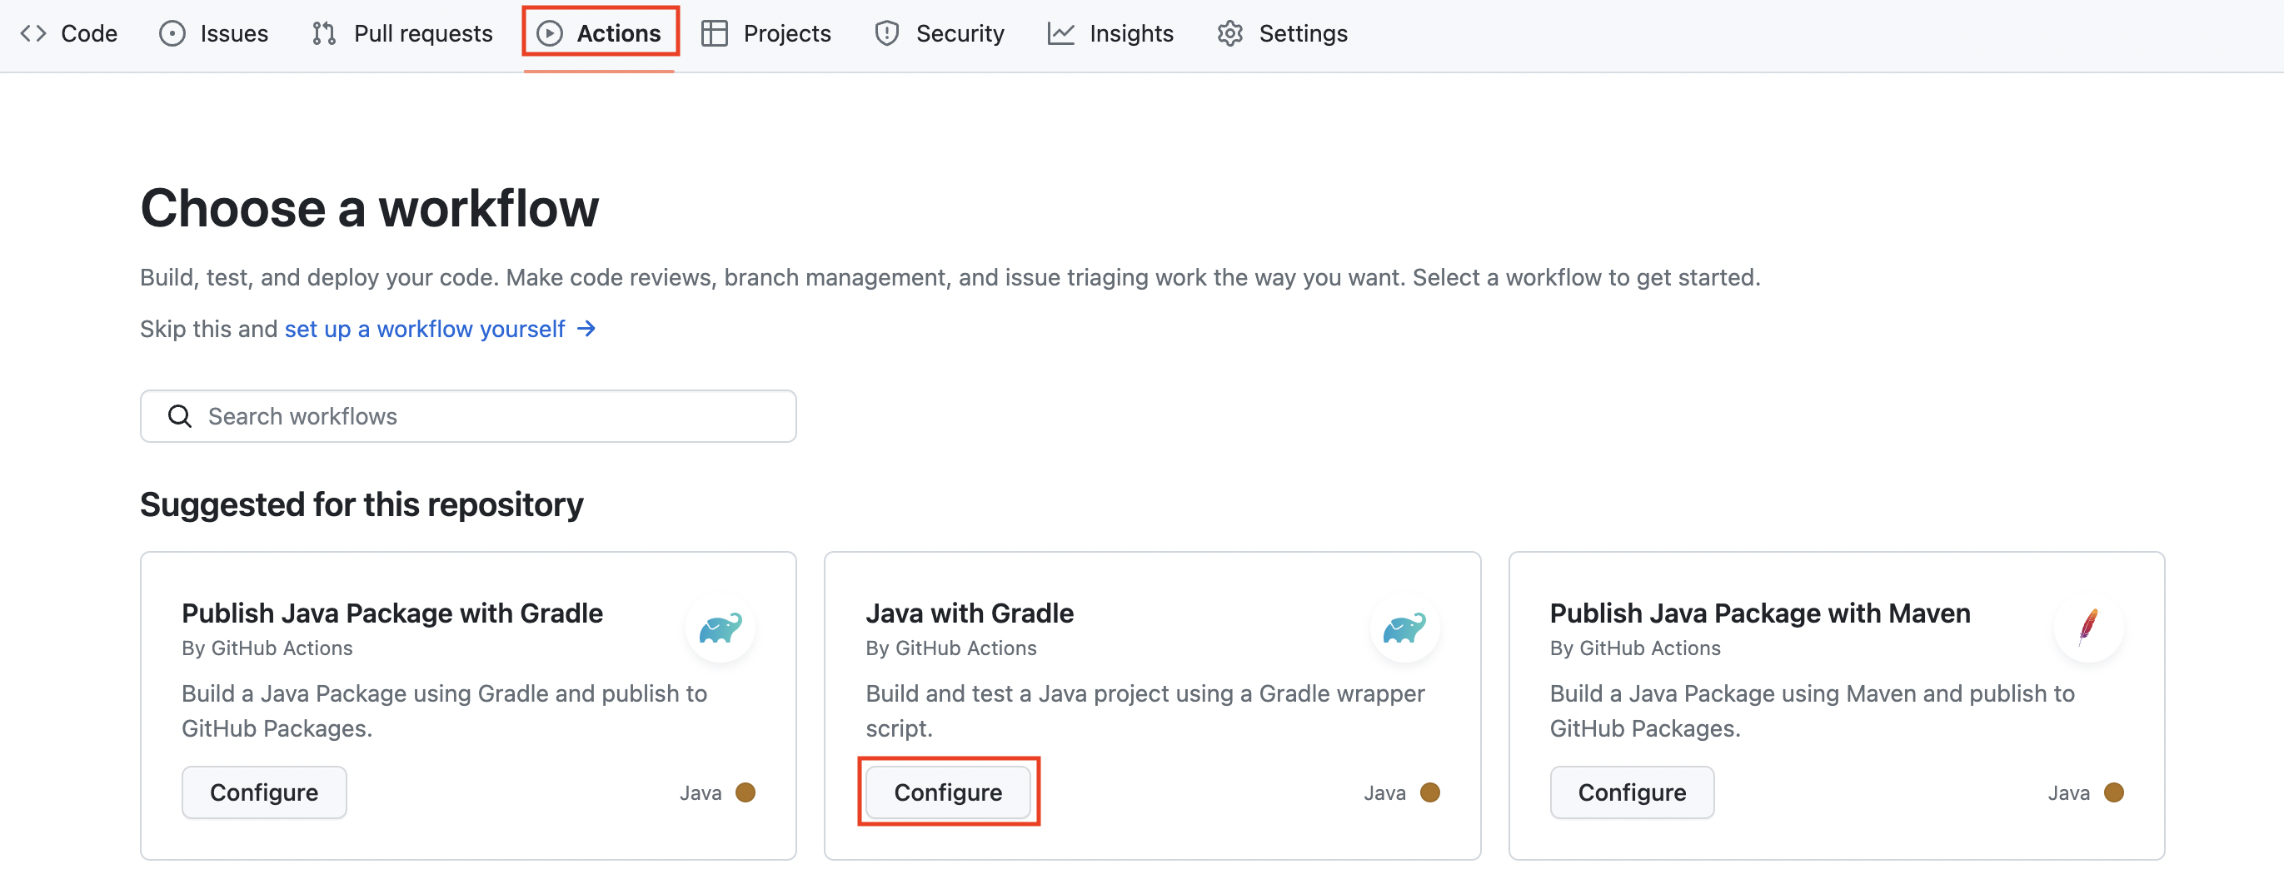Image resolution: width=2284 pixels, height=874 pixels.
Task: Open the Code tab
Action: [69, 32]
